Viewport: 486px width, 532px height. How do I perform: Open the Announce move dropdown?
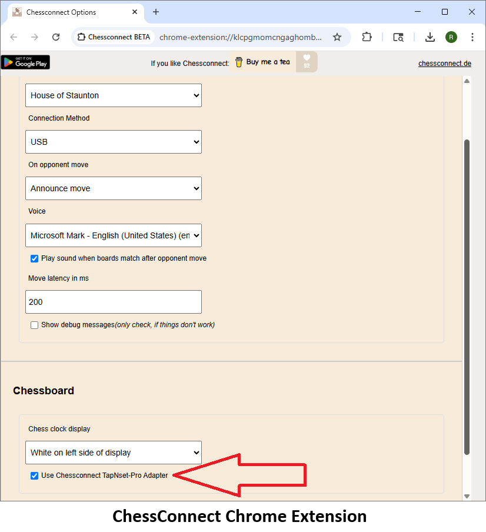coord(114,188)
